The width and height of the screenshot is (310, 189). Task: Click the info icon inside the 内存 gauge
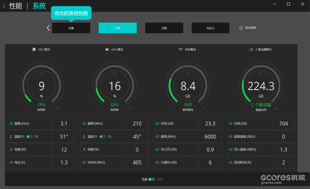188,73
